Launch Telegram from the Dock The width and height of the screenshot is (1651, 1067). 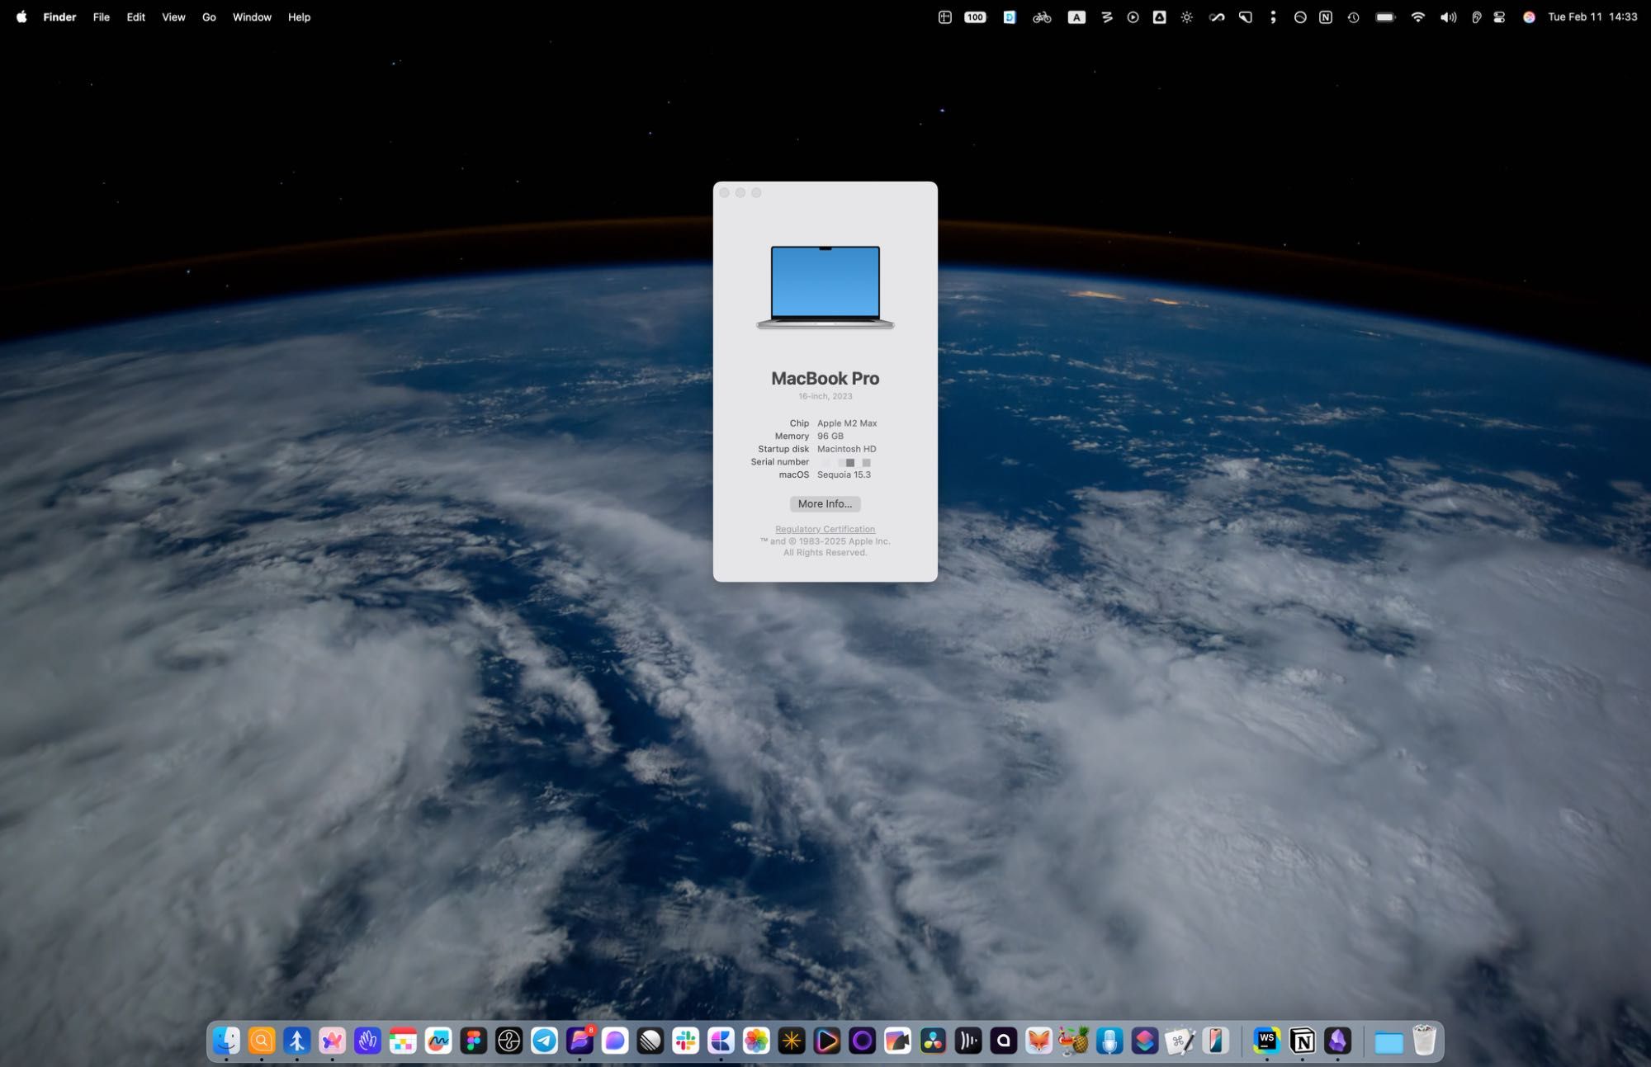point(544,1041)
